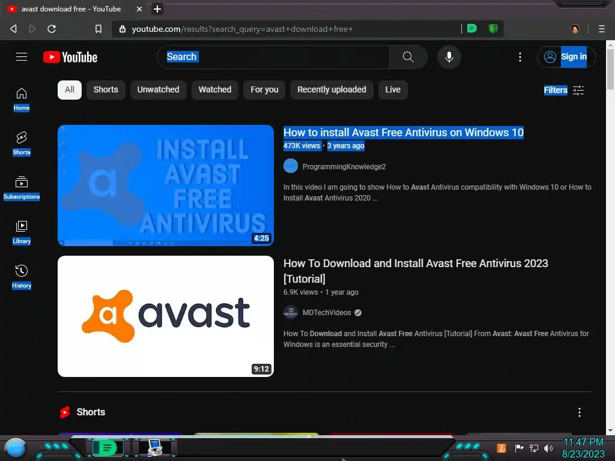The height and width of the screenshot is (461, 615).
Task: Select the All filter chip
Action: pos(70,90)
